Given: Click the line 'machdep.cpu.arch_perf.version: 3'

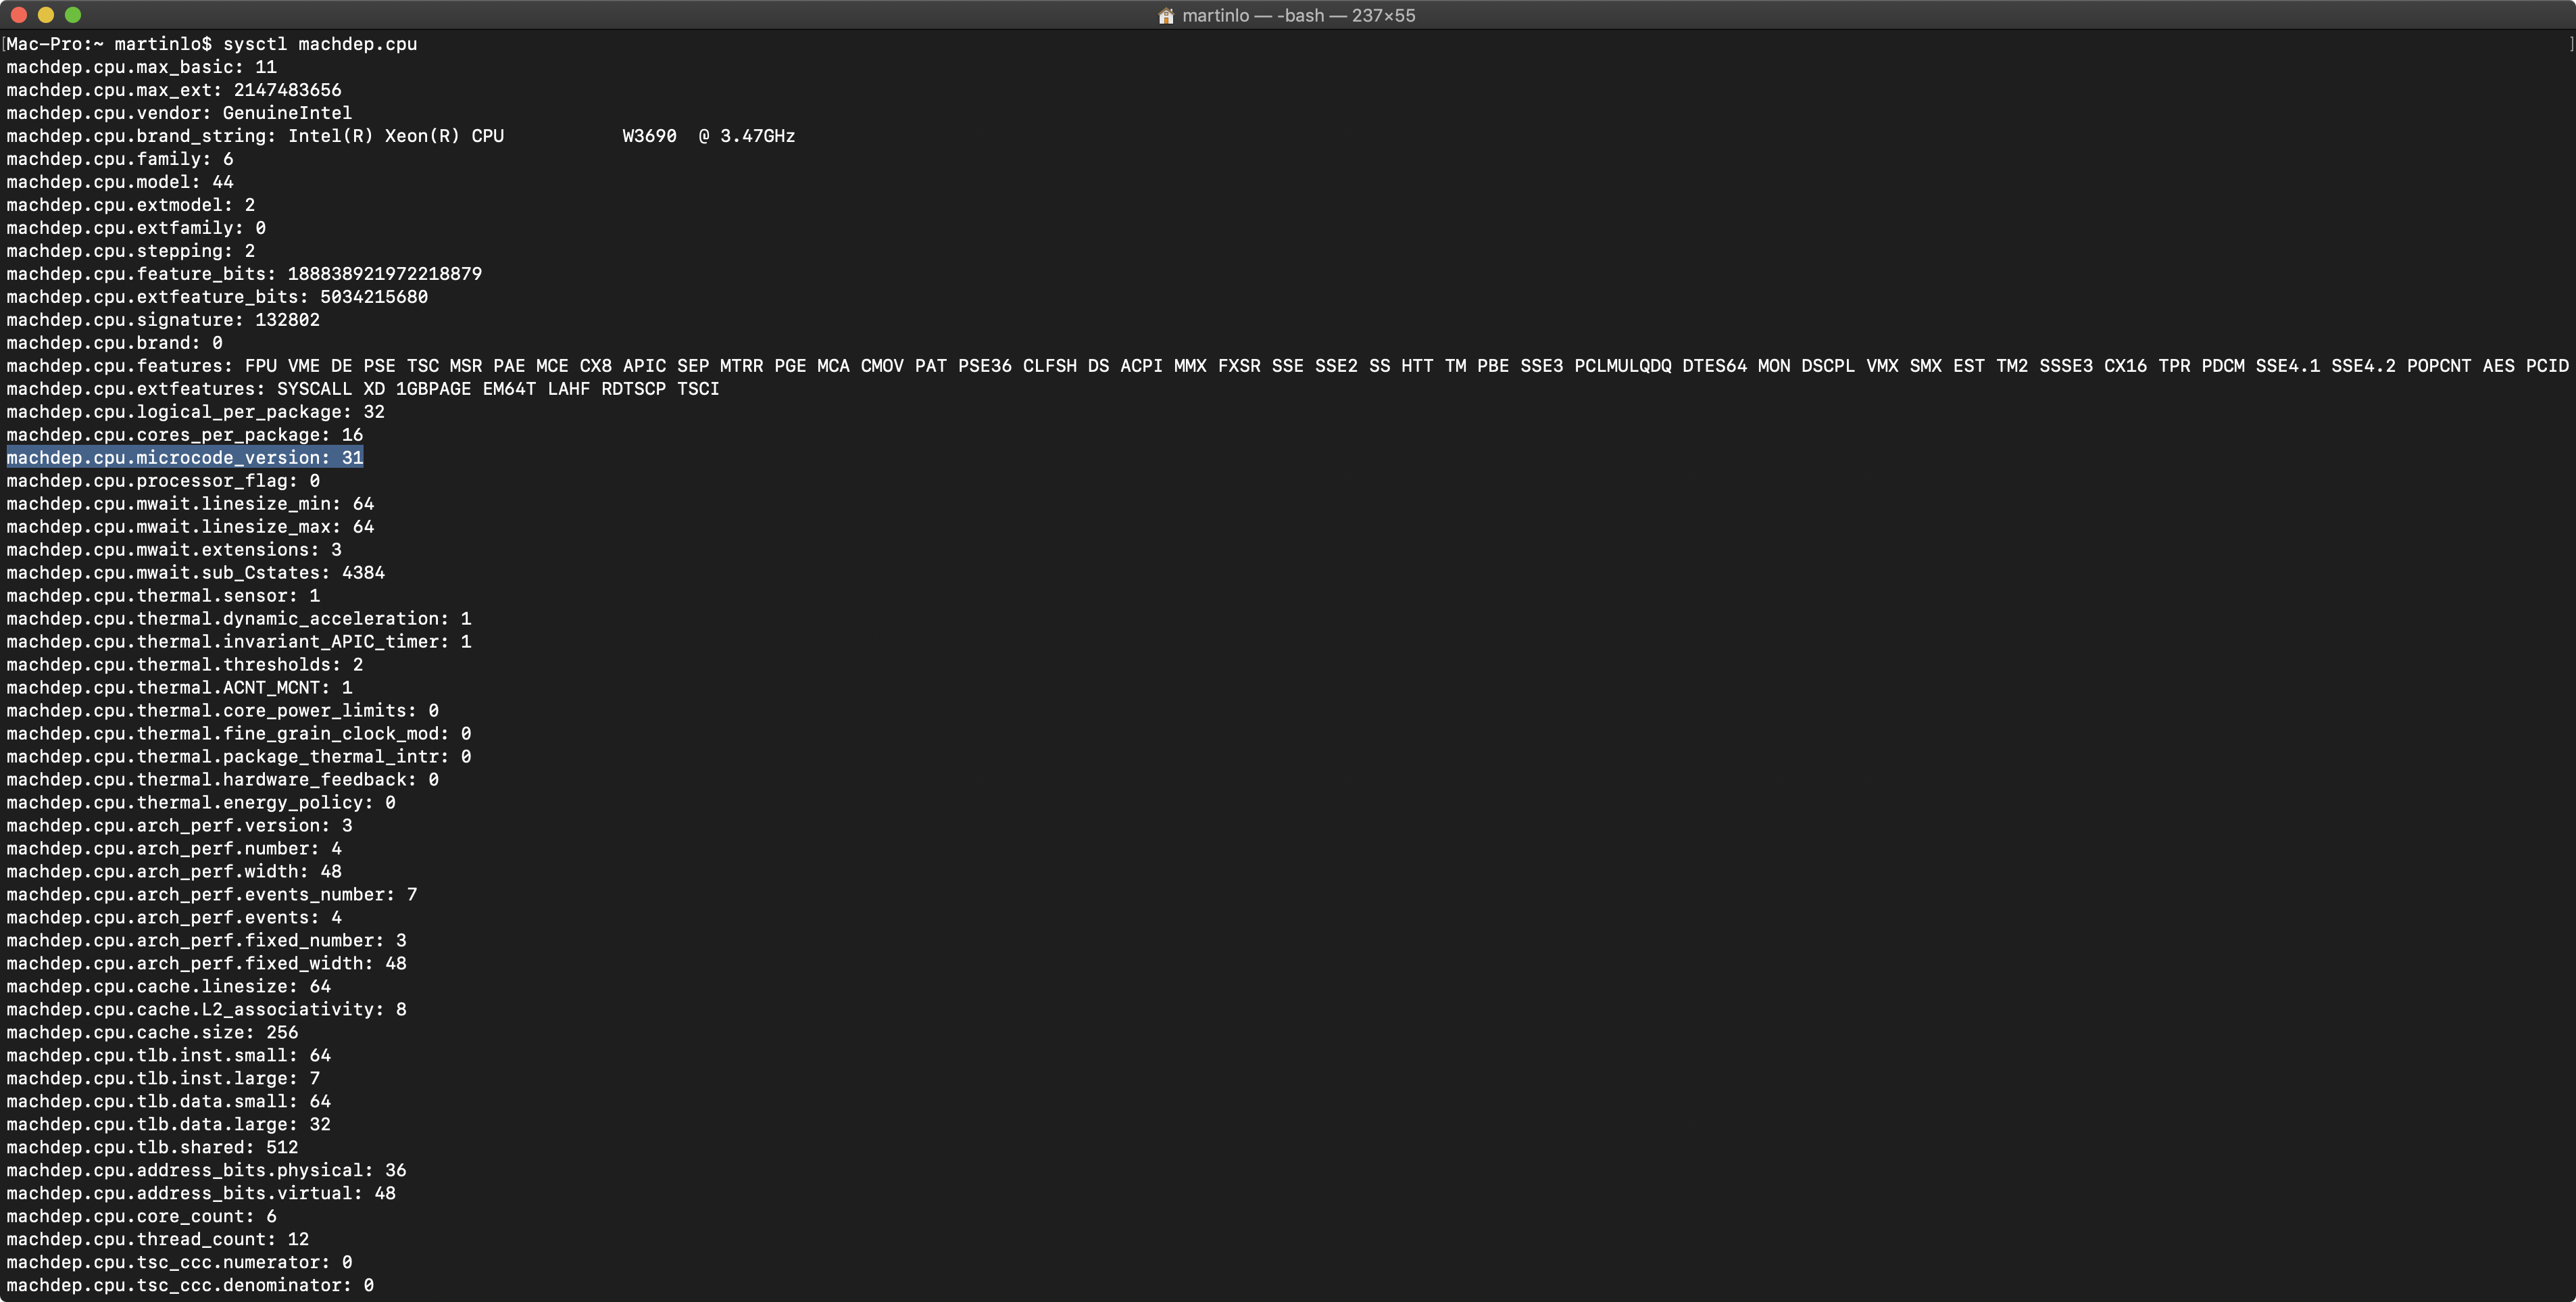Looking at the screenshot, I should tap(179, 826).
